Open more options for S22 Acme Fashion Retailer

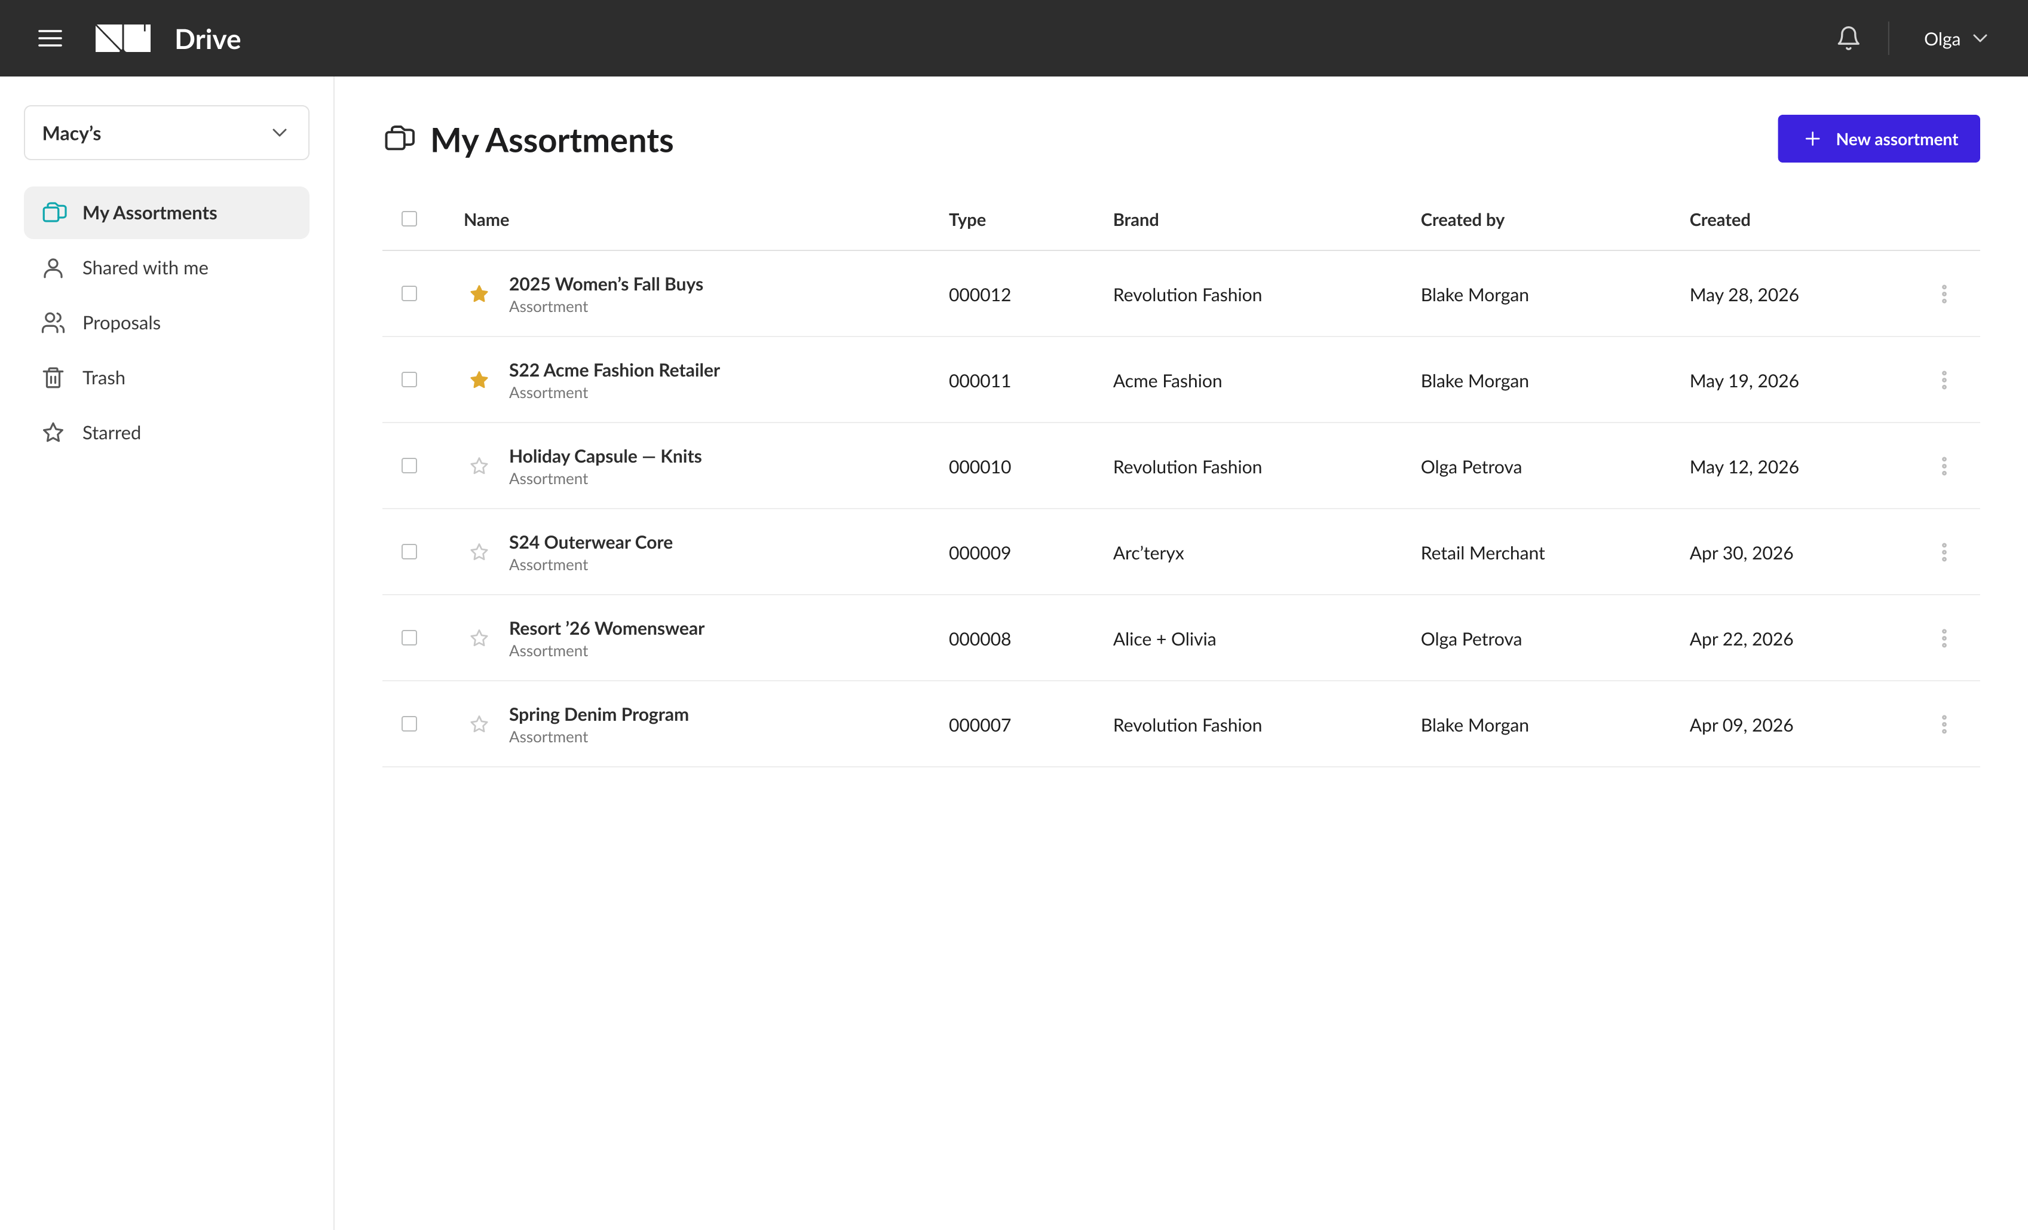coord(1943,380)
